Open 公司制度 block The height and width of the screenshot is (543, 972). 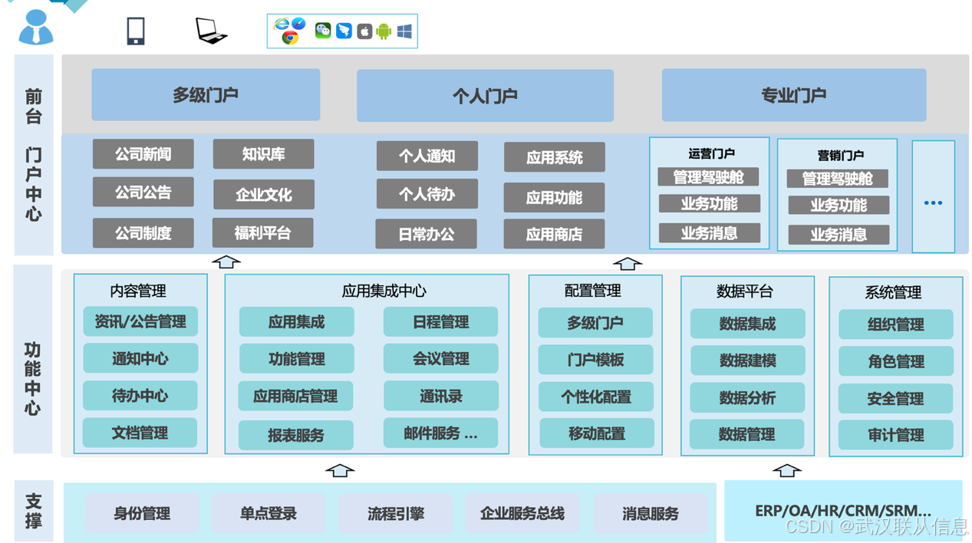tap(143, 233)
